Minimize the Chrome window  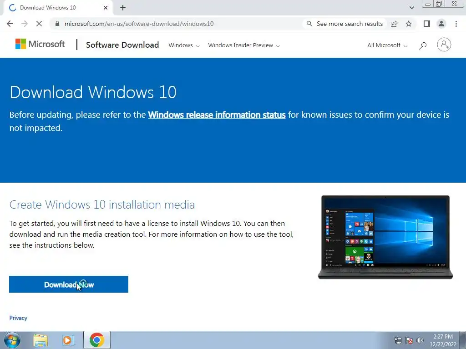click(x=428, y=4)
